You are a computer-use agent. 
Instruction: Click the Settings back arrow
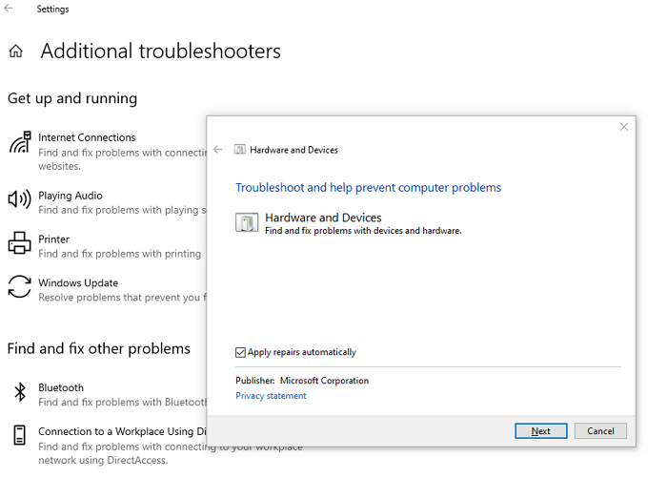pos(10,10)
